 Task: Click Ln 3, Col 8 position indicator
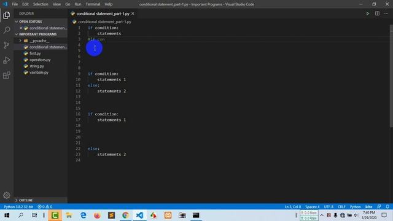292,207
